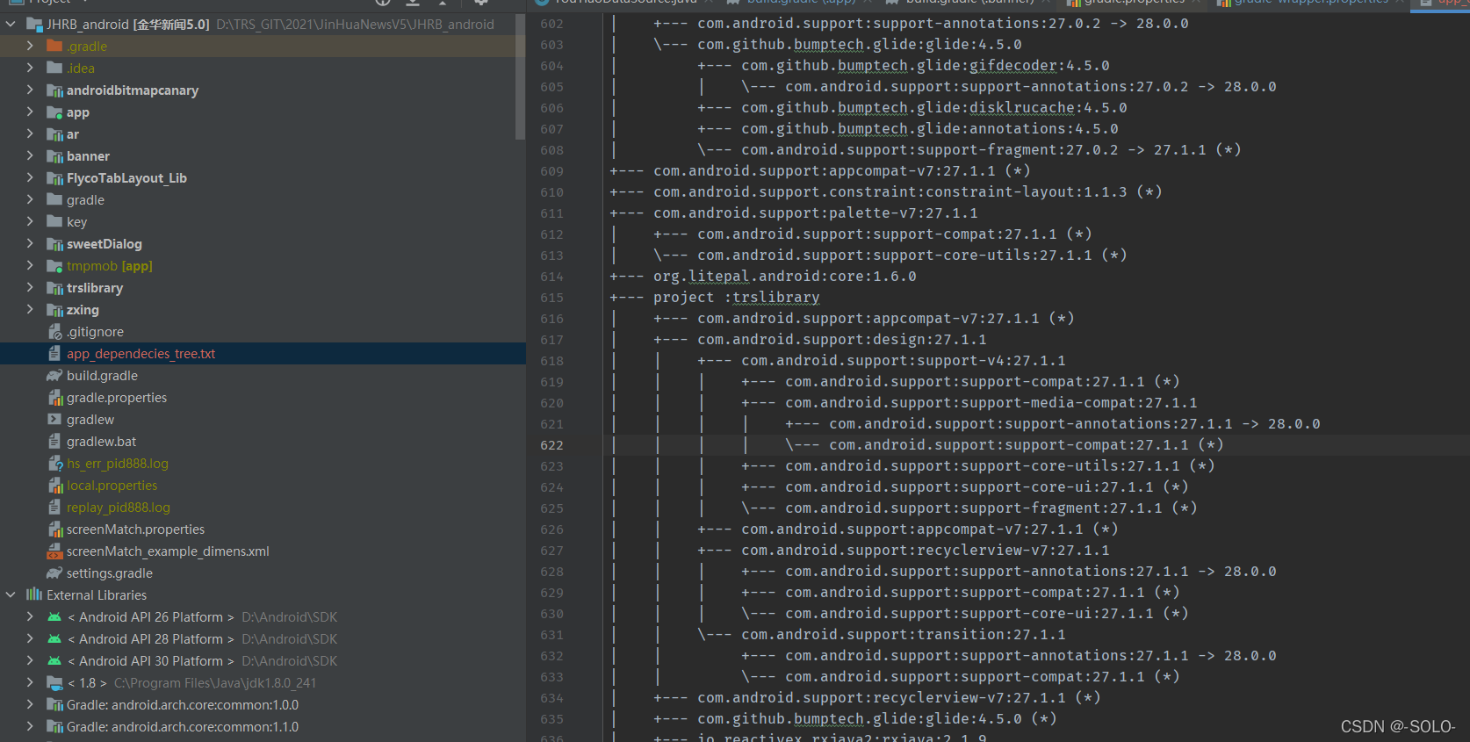
Task: Expand the trslibrary module
Action: coord(30,287)
